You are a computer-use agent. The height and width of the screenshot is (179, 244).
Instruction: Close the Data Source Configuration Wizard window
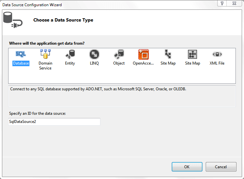coord(235,3)
